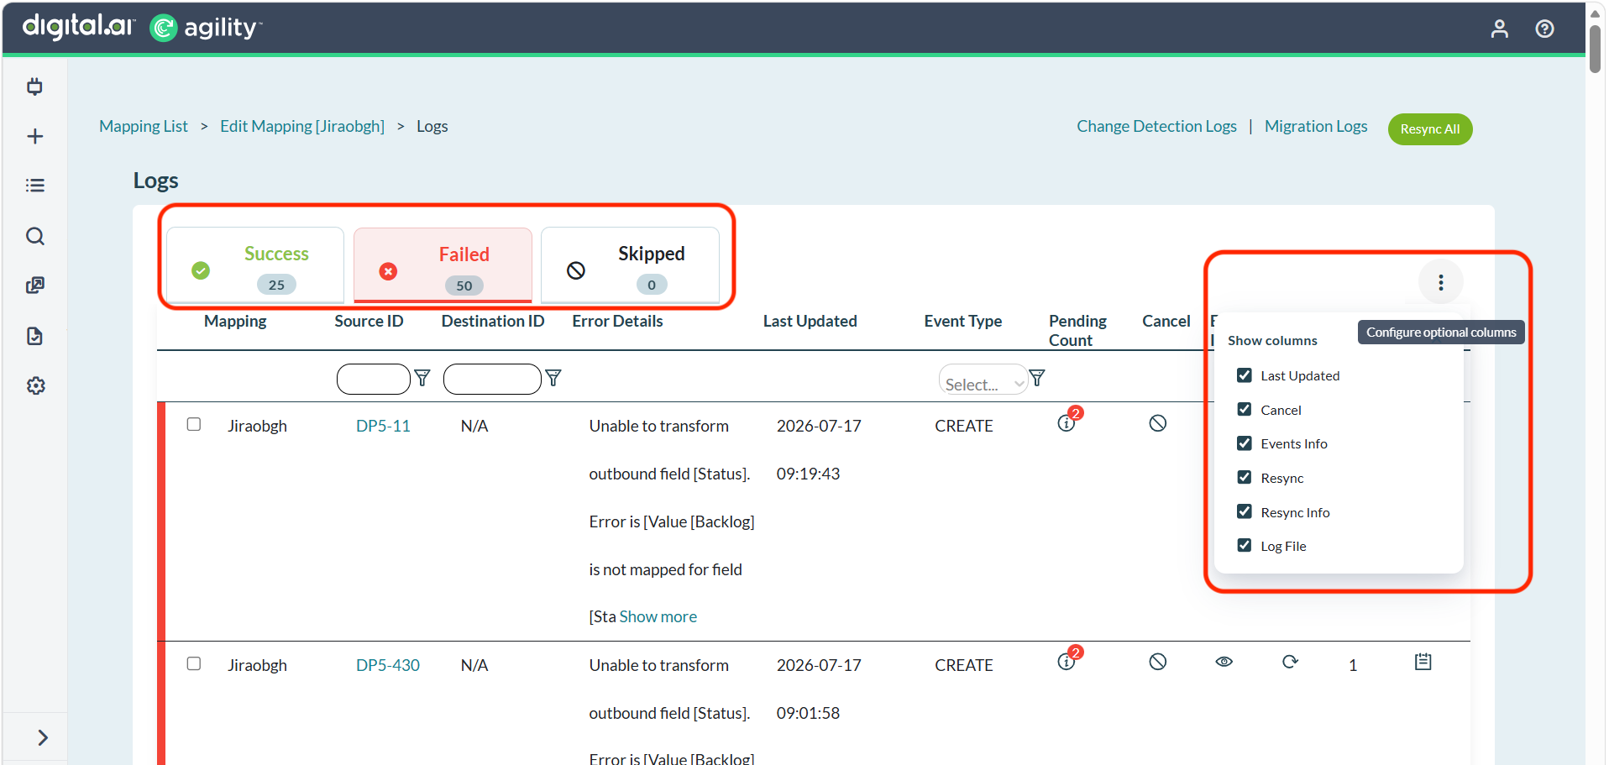Apply the Source ID filter funnel icon

422,378
